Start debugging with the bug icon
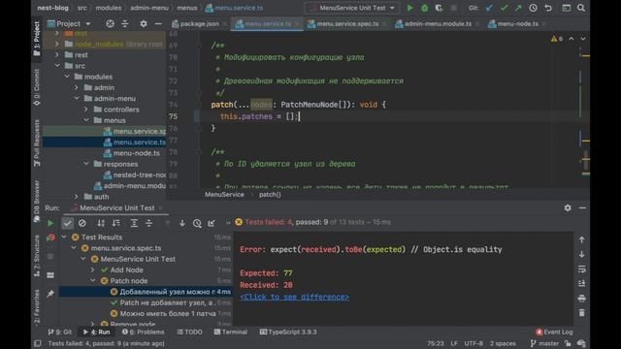Image resolution: width=621 pixels, height=349 pixels. click(x=424, y=8)
